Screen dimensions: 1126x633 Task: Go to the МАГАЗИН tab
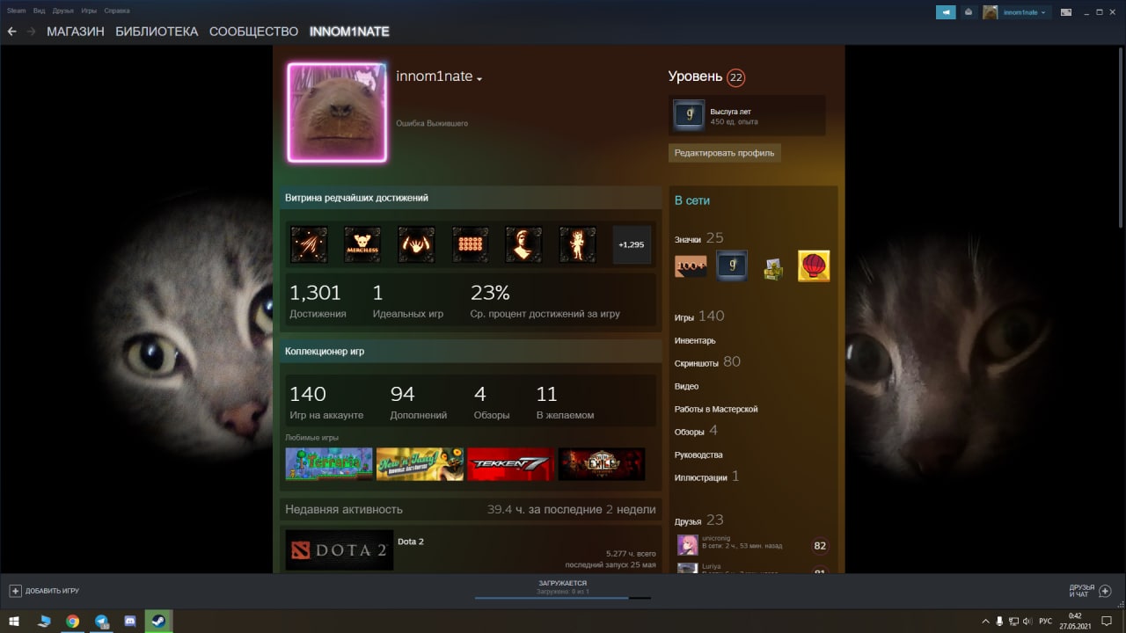pos(76,32)
